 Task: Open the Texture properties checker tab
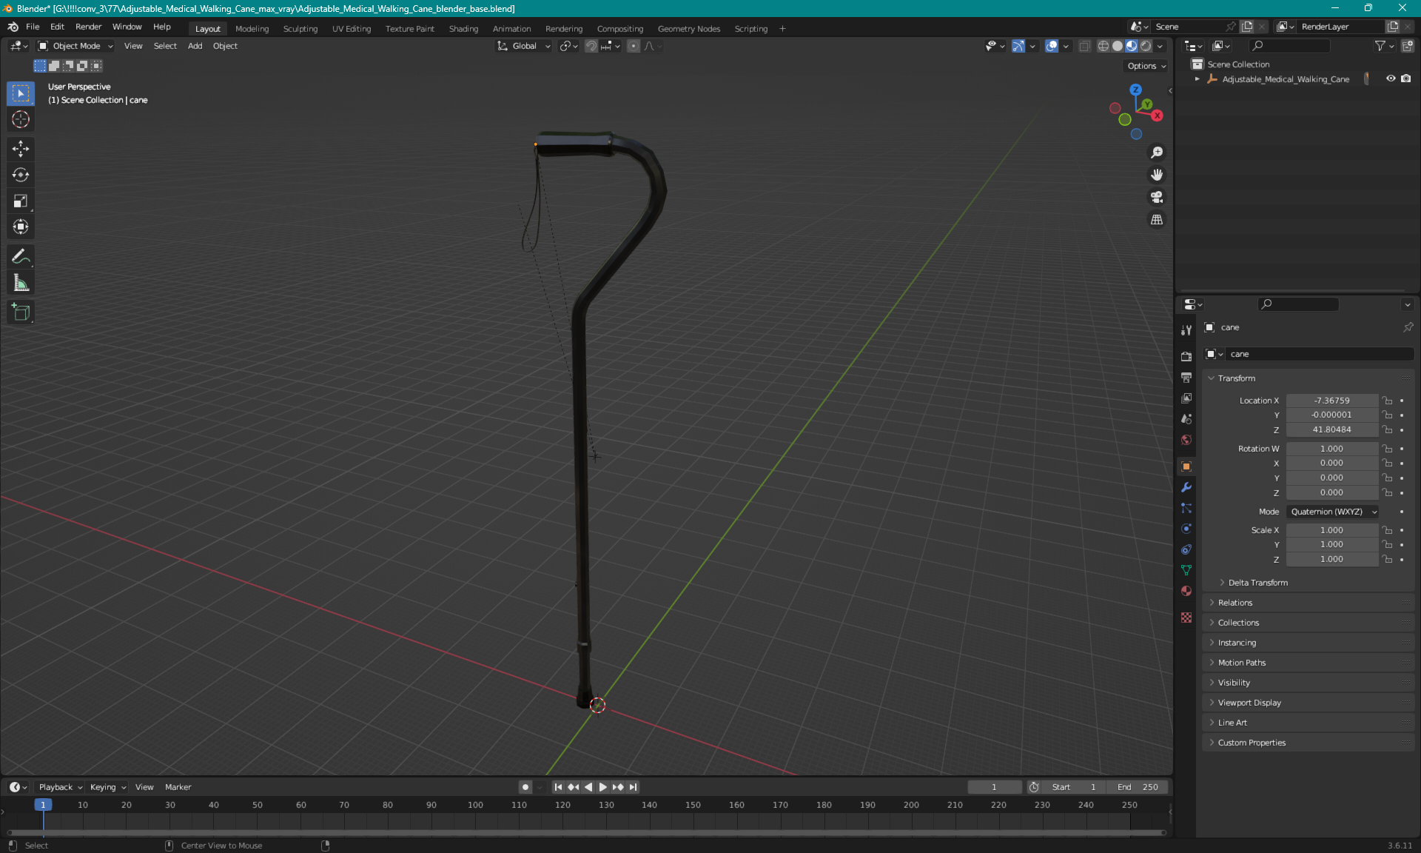[x=1186, y=618]
